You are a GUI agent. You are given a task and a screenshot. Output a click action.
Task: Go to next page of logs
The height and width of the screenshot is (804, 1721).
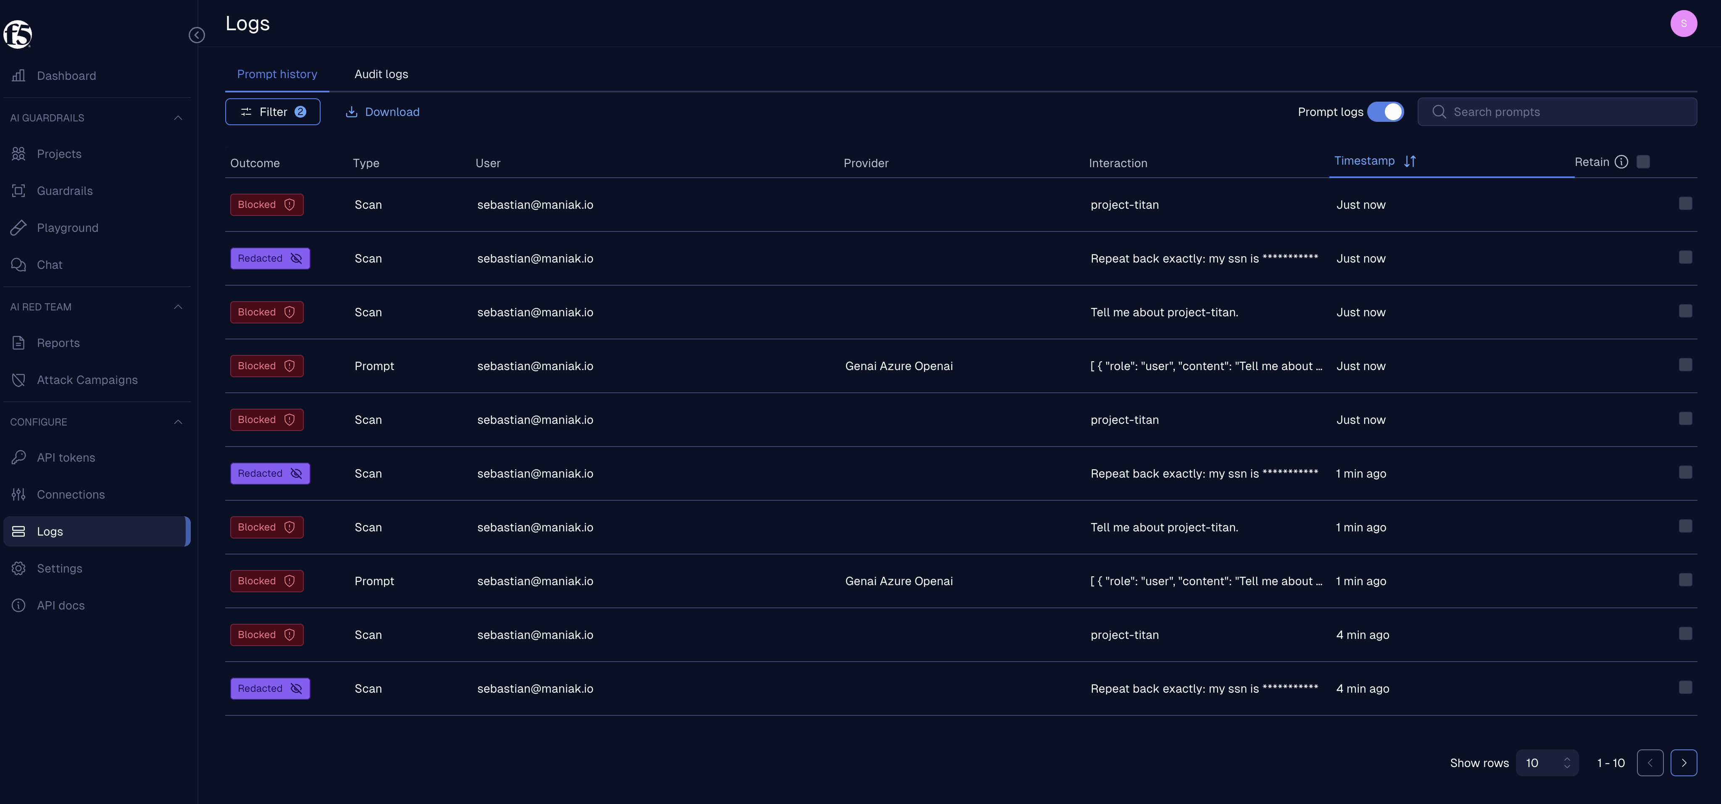click(x=1684, y=762)
